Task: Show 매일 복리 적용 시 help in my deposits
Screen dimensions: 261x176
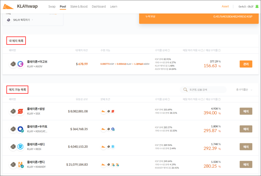Action: click(x=202, y=50)
